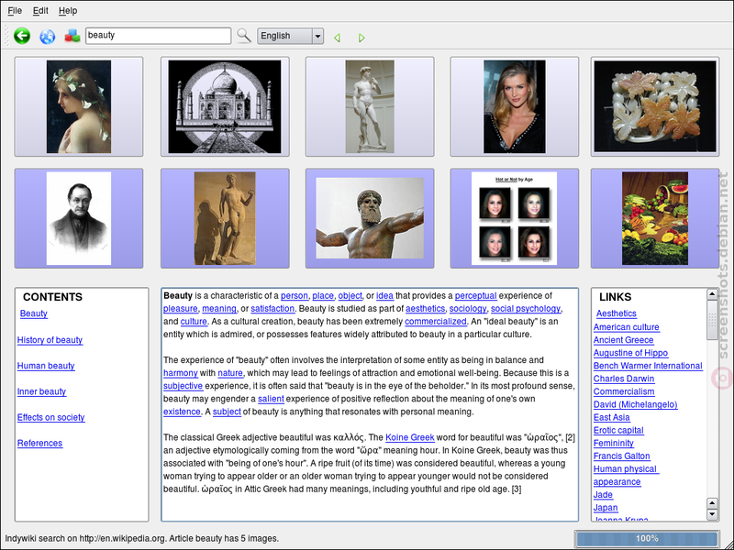Image resolution: width=734 pixels, height=550 pixels.
Task: Select the sandstone nude statue thumbnail
Action: (225, 218)
